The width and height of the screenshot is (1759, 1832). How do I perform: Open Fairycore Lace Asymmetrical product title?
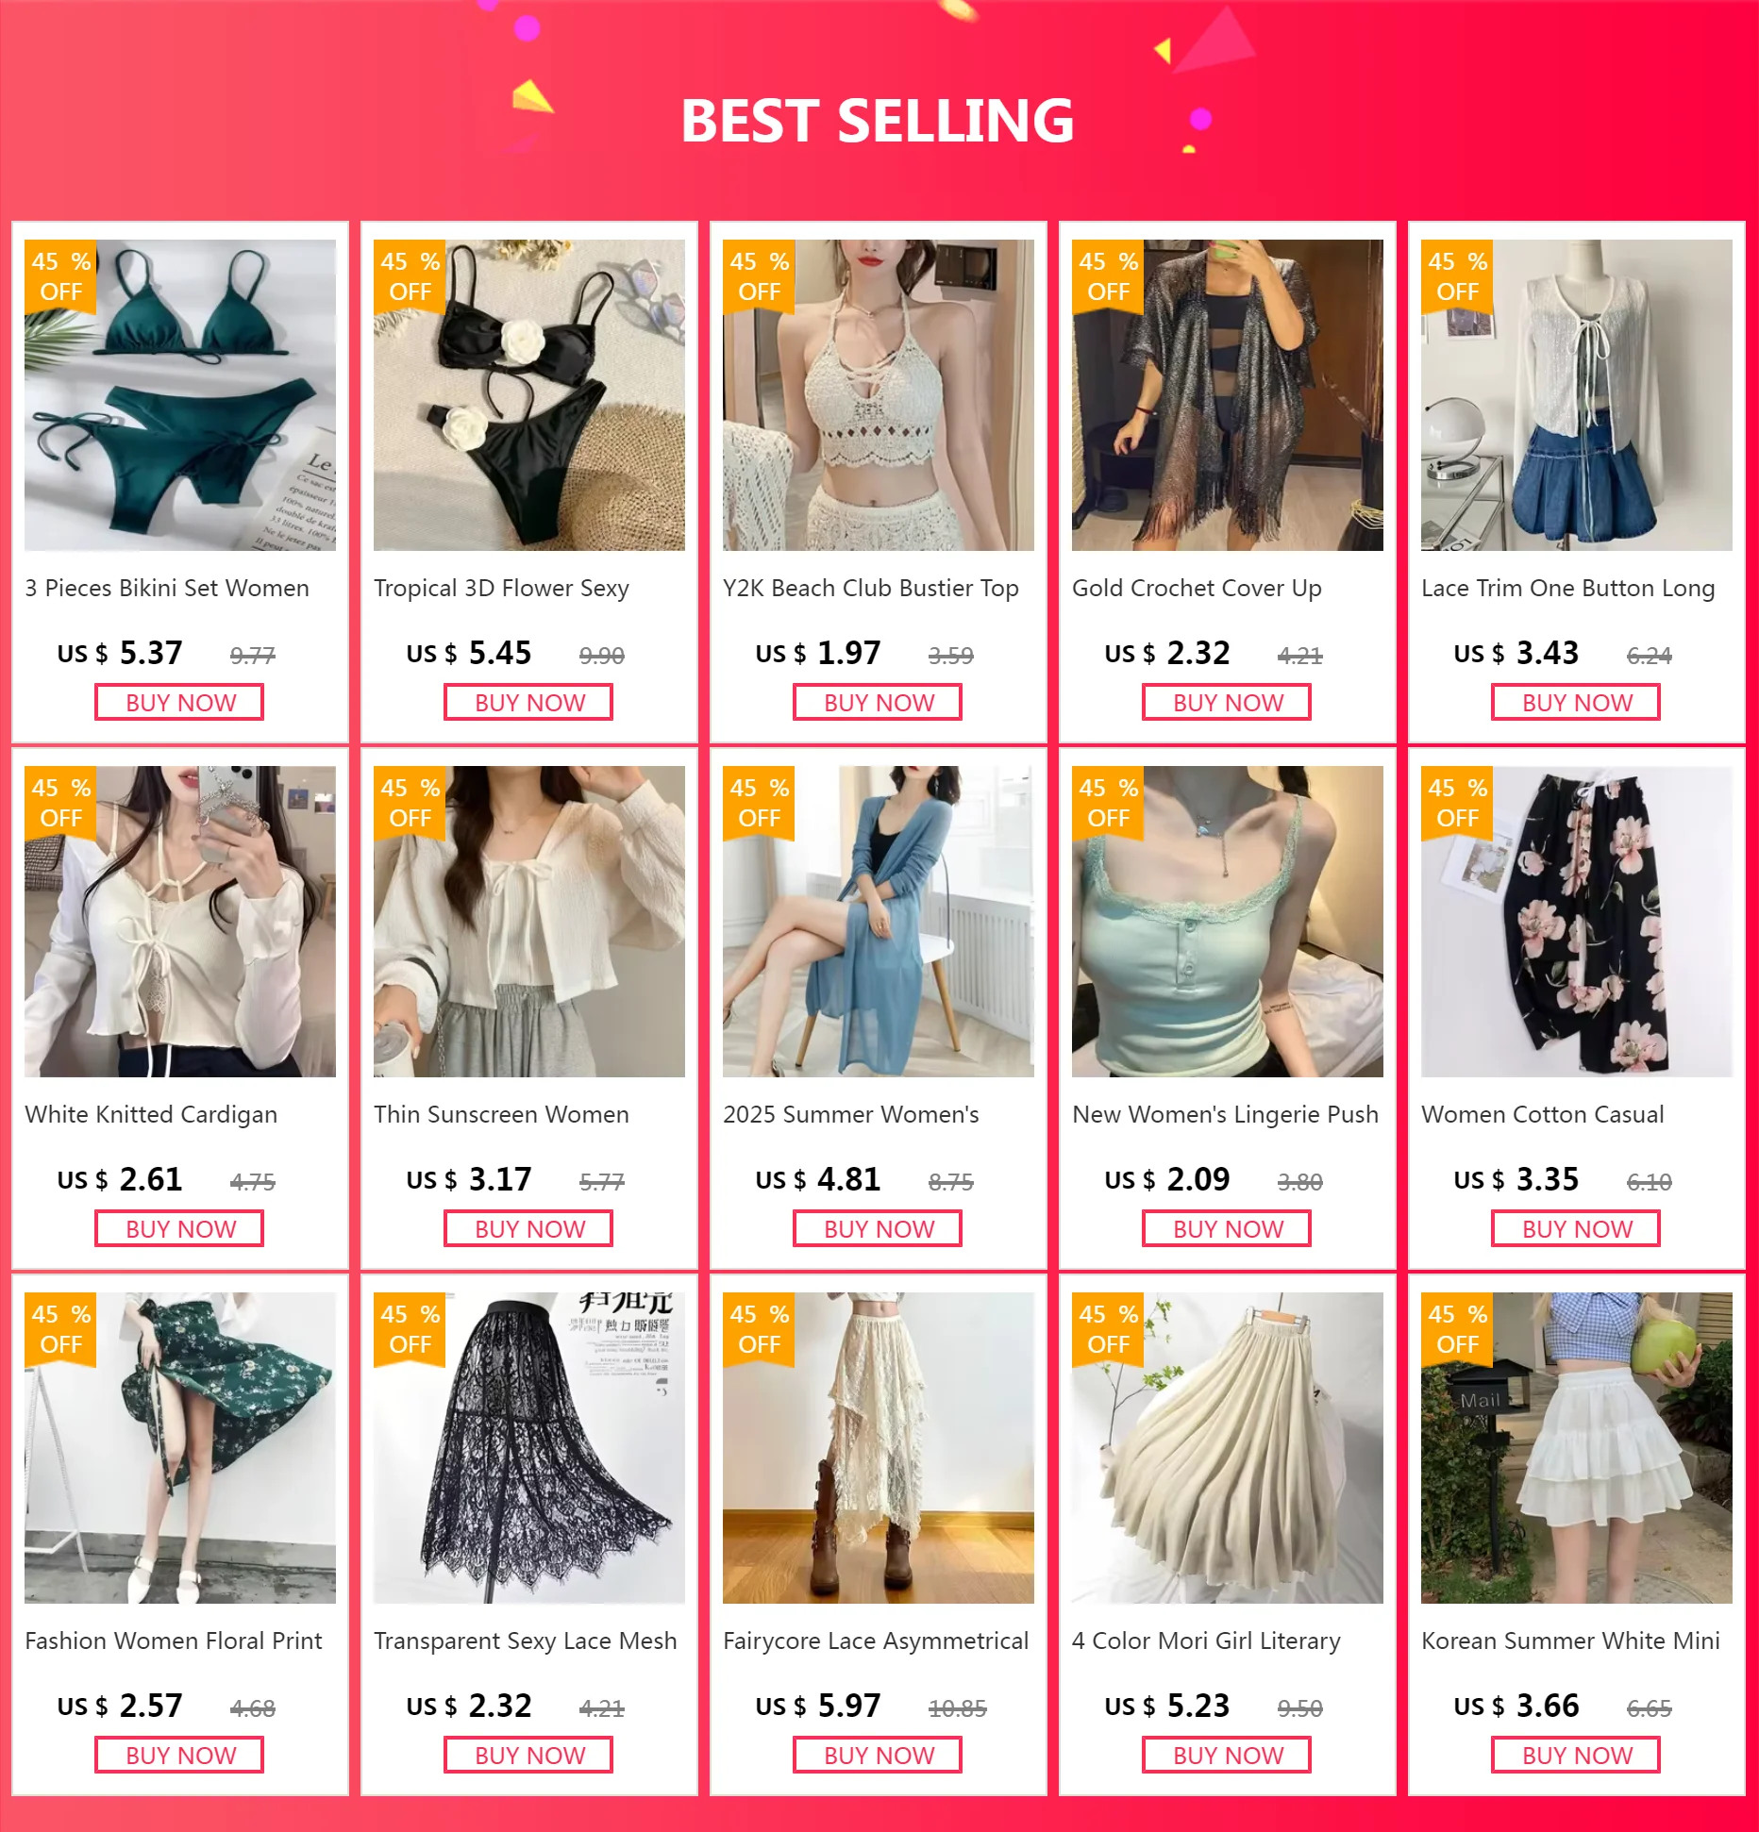click(876, 1641)
